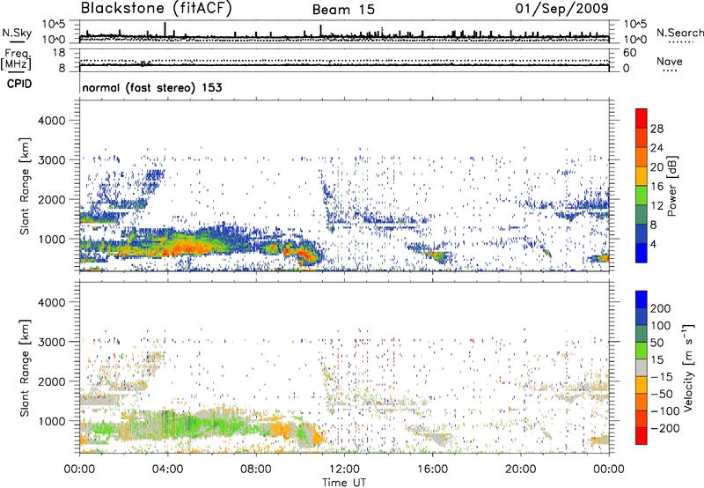Click the "Nave" legend label
704x488 pixels.
click(669, 62)
